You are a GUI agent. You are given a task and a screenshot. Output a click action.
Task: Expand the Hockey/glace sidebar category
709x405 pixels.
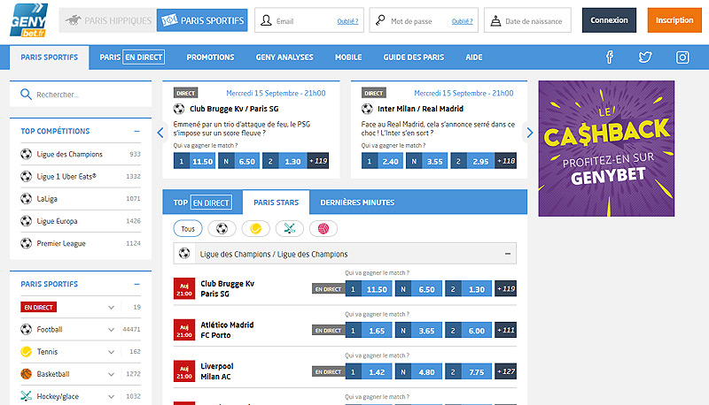tap(111, 397)
